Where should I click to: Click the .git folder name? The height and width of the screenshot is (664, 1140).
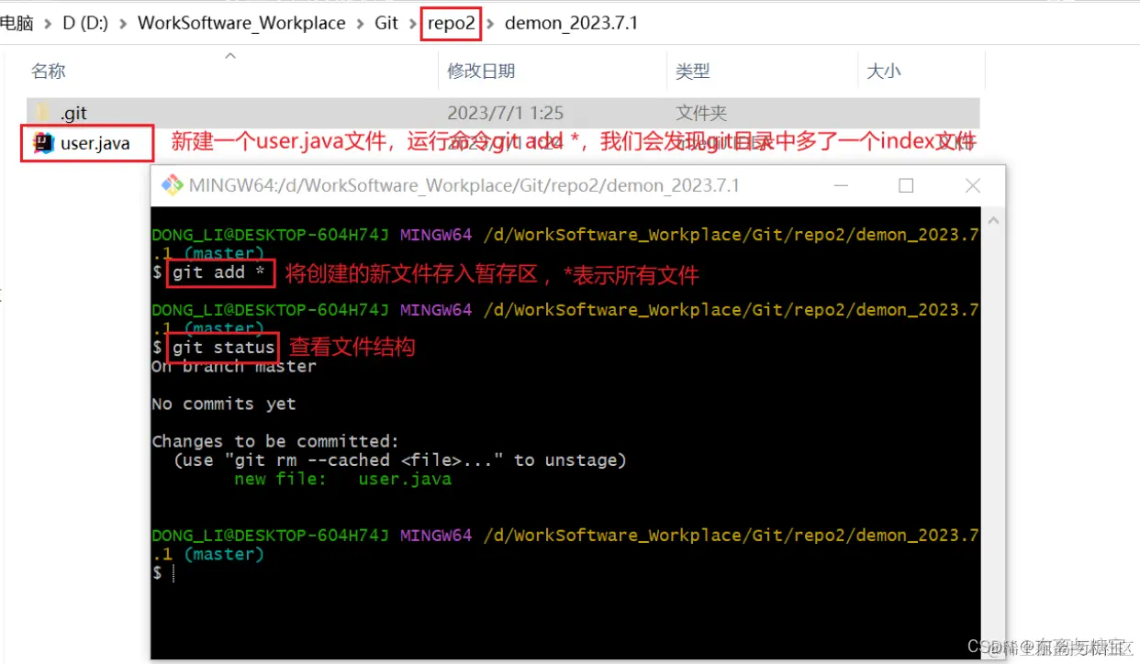tap(73, 114)
